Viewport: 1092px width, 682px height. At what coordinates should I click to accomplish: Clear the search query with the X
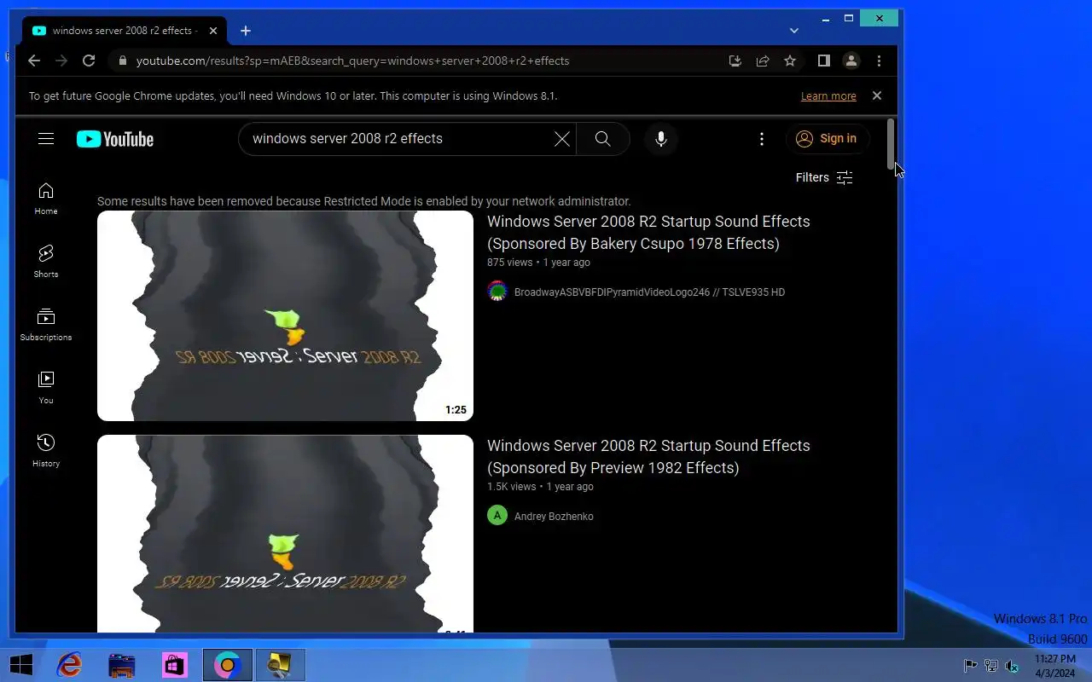562,139
